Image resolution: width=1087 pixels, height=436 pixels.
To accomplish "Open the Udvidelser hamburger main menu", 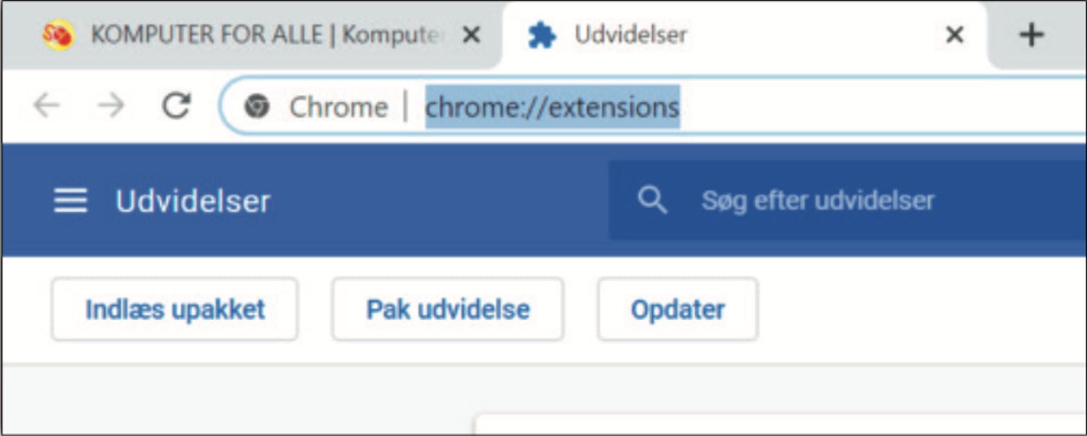I will [70, 201].
